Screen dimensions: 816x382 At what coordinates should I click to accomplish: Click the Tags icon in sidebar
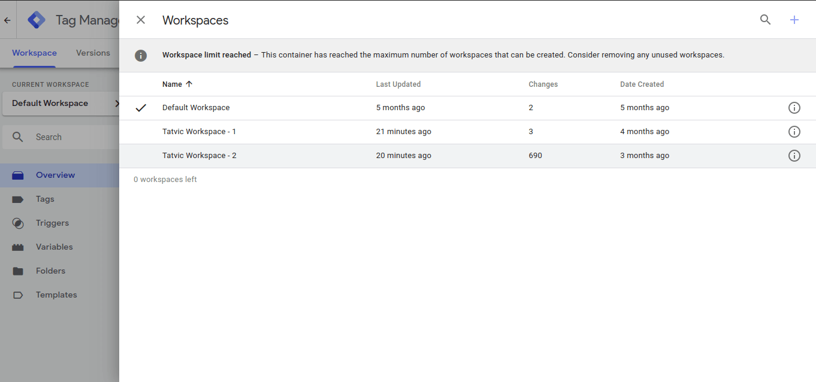coord(18,199)
